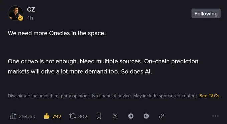Image resolution: width=227 pixels, height=124 pixels.
Task: Open See T&Cs link
Action: pyautogui.click(x=210, y=96)
